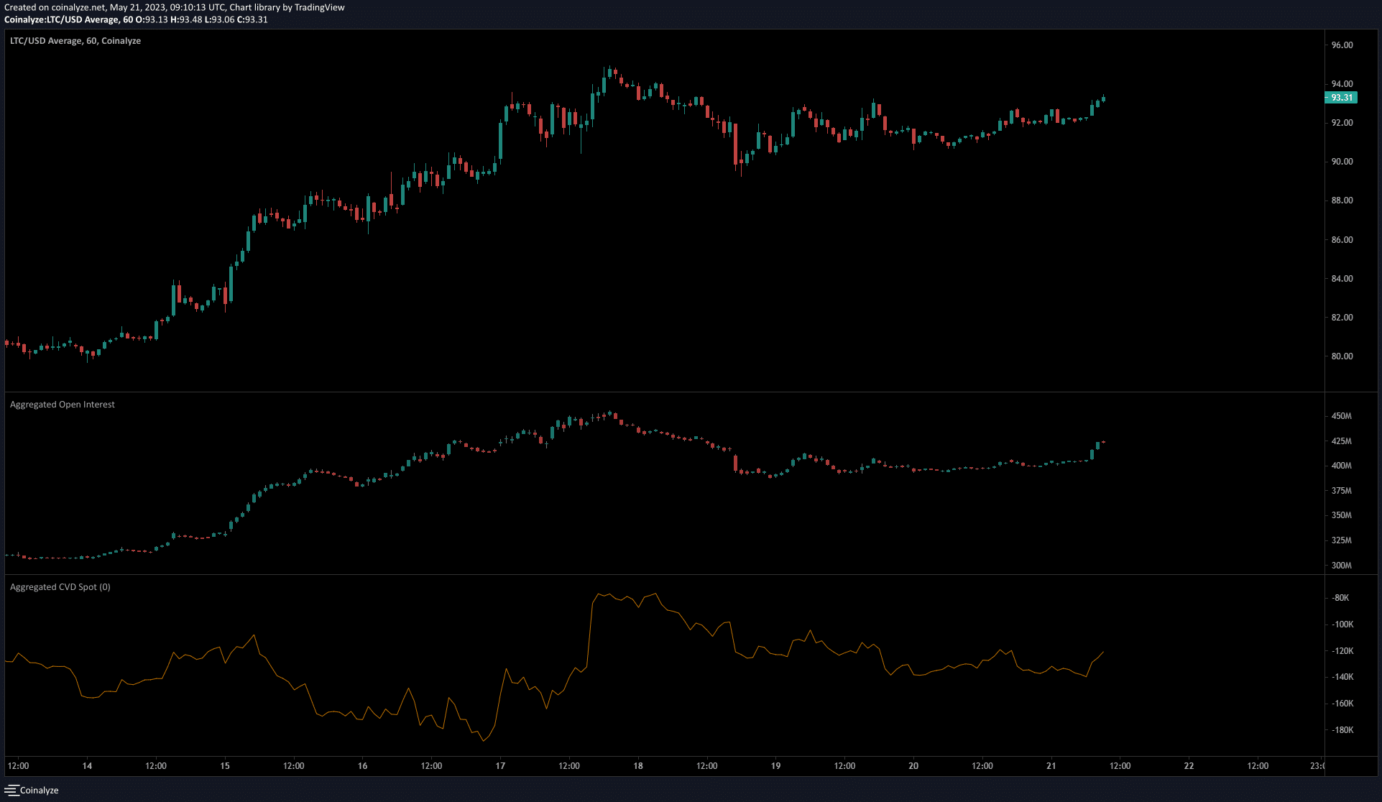This screenshot has width=1382, height=802.
Task: Click the chart header OHLC values line
Action: click(136, 19)
